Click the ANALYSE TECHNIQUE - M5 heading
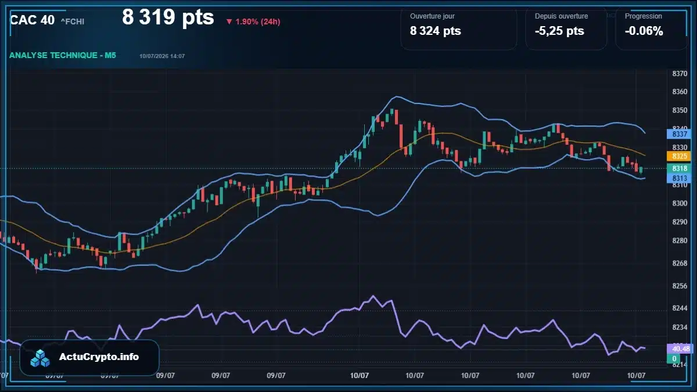 63,55
